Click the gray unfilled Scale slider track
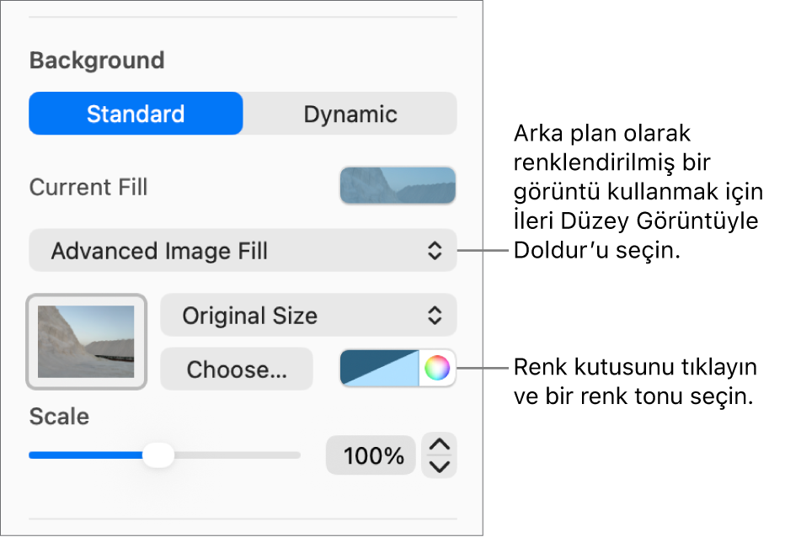801x537 pixels. tap(236, 455)
